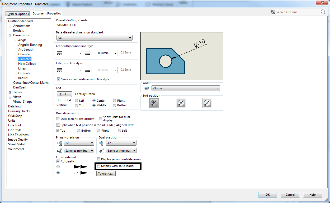Screen dimensions: 330x203
Task: Expand the Annotations tree node
Action: (x=10, y=26)
